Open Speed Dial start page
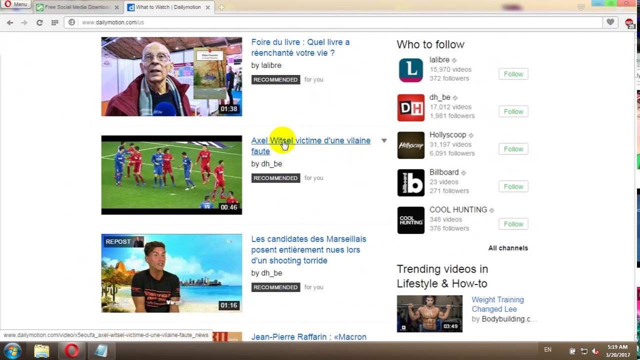Viewport: 640px width, 360px height. pyautogui.click(x=54, y=22)
